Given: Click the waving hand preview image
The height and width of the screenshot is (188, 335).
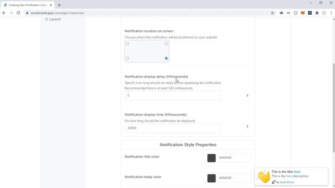Looking at the screenshot, I should click(x=263, y=177).
